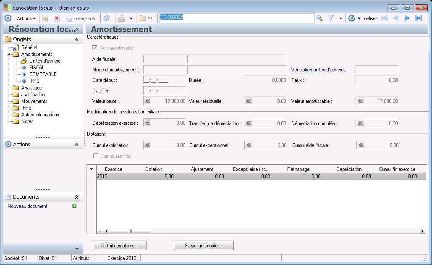Viewport: 432px width, 265px height.
Task: Click the Nouveau document link
Action: [27, 206]
